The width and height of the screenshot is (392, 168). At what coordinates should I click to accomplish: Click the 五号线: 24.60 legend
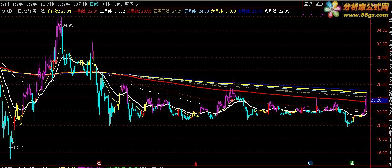(197, 11)
